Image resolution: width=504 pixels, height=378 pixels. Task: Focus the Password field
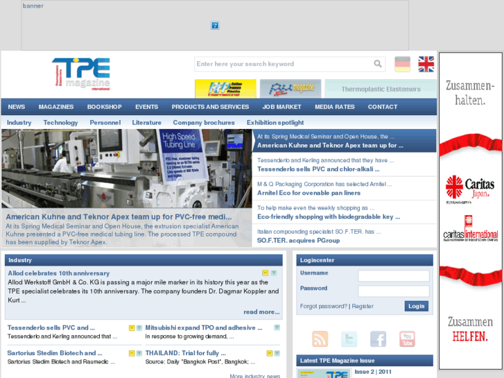click(x=394, y=291)
